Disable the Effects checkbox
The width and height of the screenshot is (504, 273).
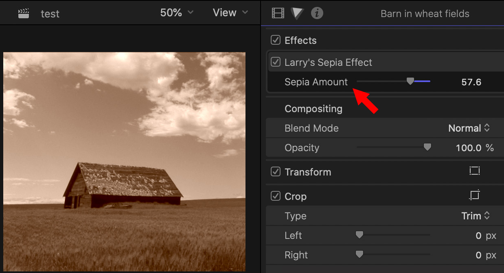(276, 40)
